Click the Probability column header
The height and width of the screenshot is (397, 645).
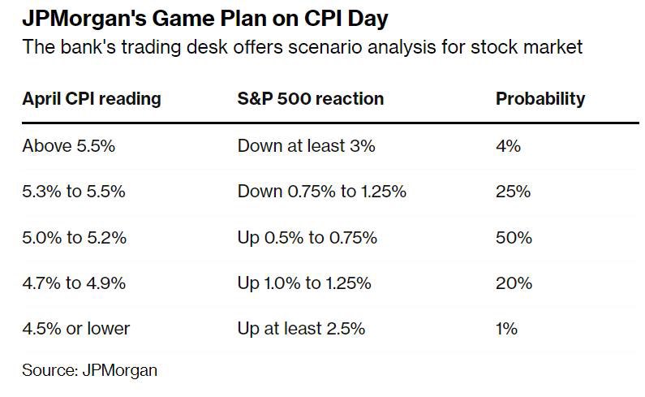tap(540, 99)
